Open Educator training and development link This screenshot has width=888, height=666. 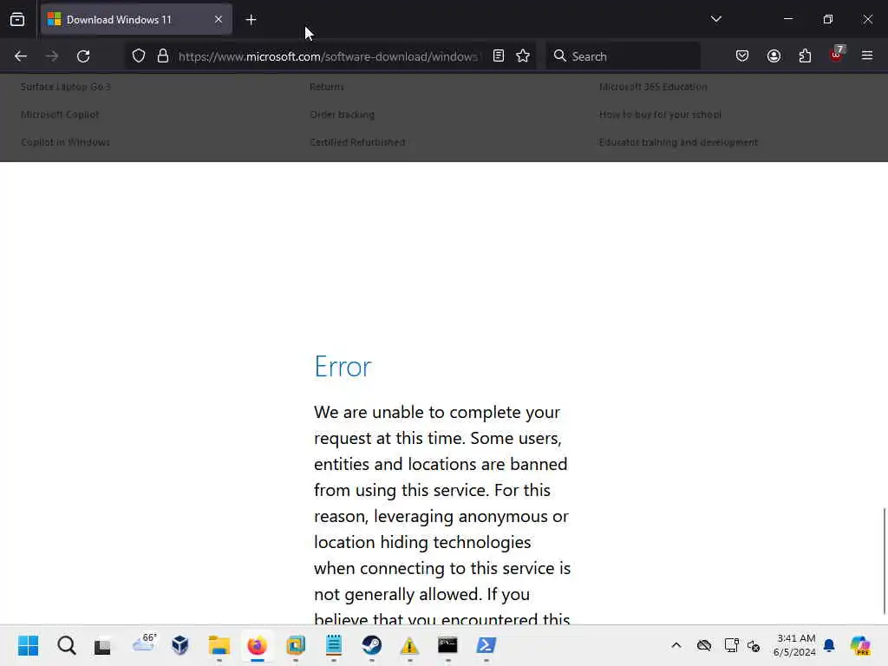tap(678, 142)
